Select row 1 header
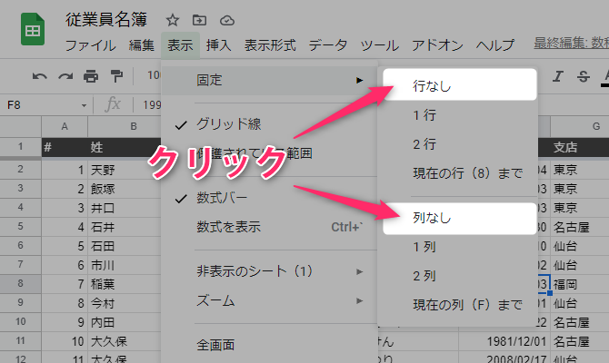The width and height of the screenshot is (609, 363). (x=21, y=147)
